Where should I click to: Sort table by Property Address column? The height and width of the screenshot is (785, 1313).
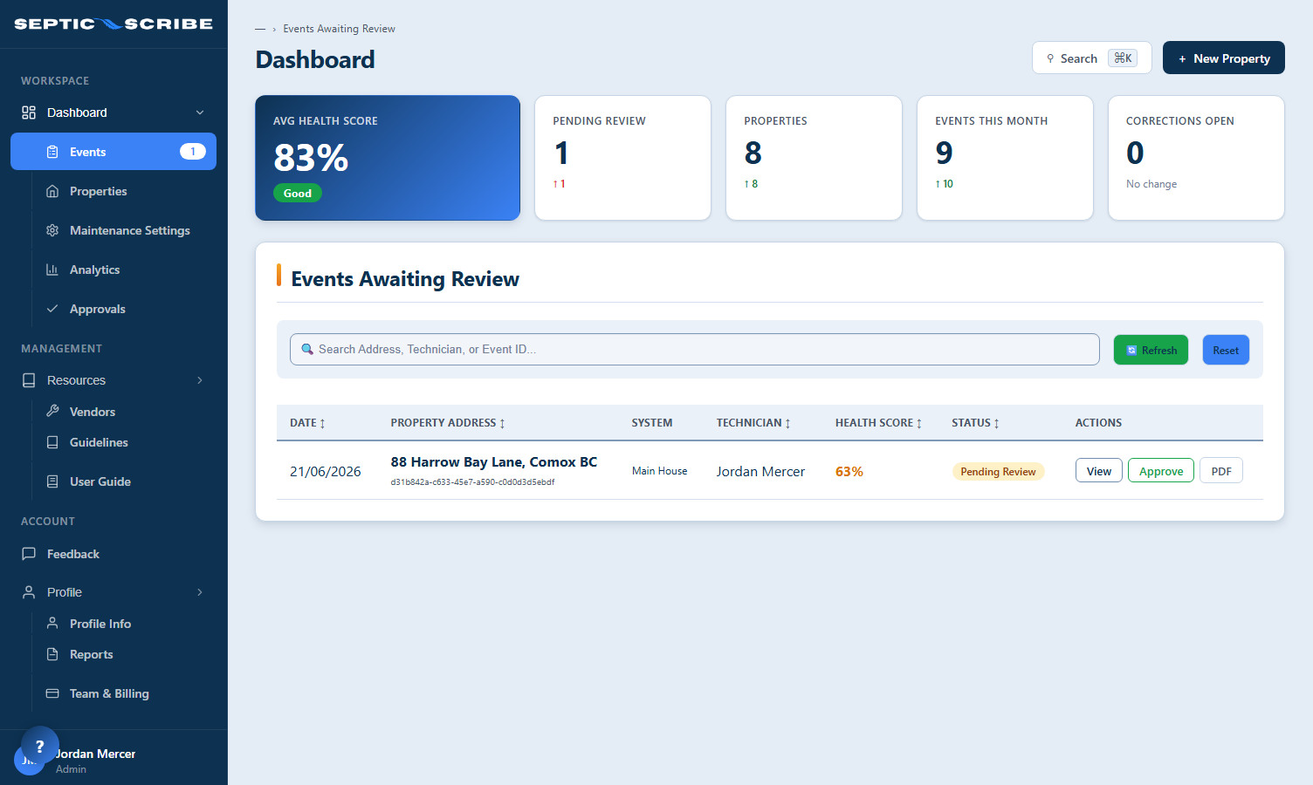click(448, 423)
